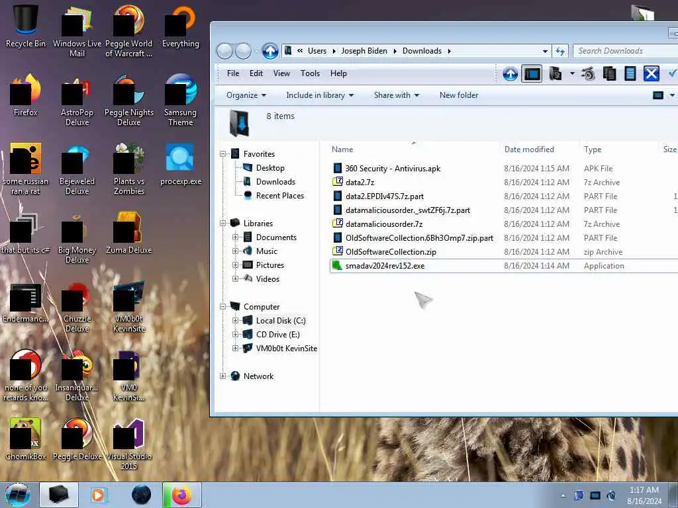
Task: Open the Include in library dropdown
Action: (x=320, y=95)
